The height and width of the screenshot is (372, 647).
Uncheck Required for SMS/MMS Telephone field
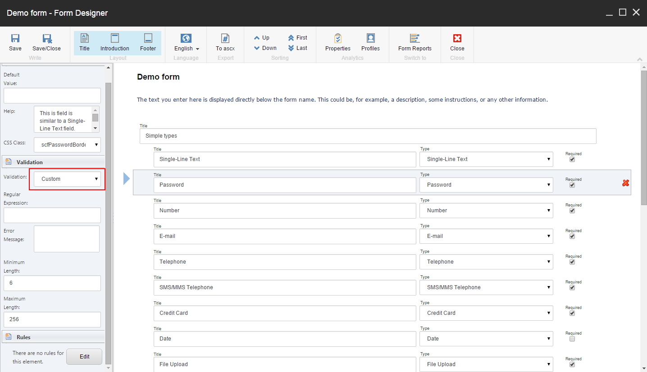click(572, 287)
